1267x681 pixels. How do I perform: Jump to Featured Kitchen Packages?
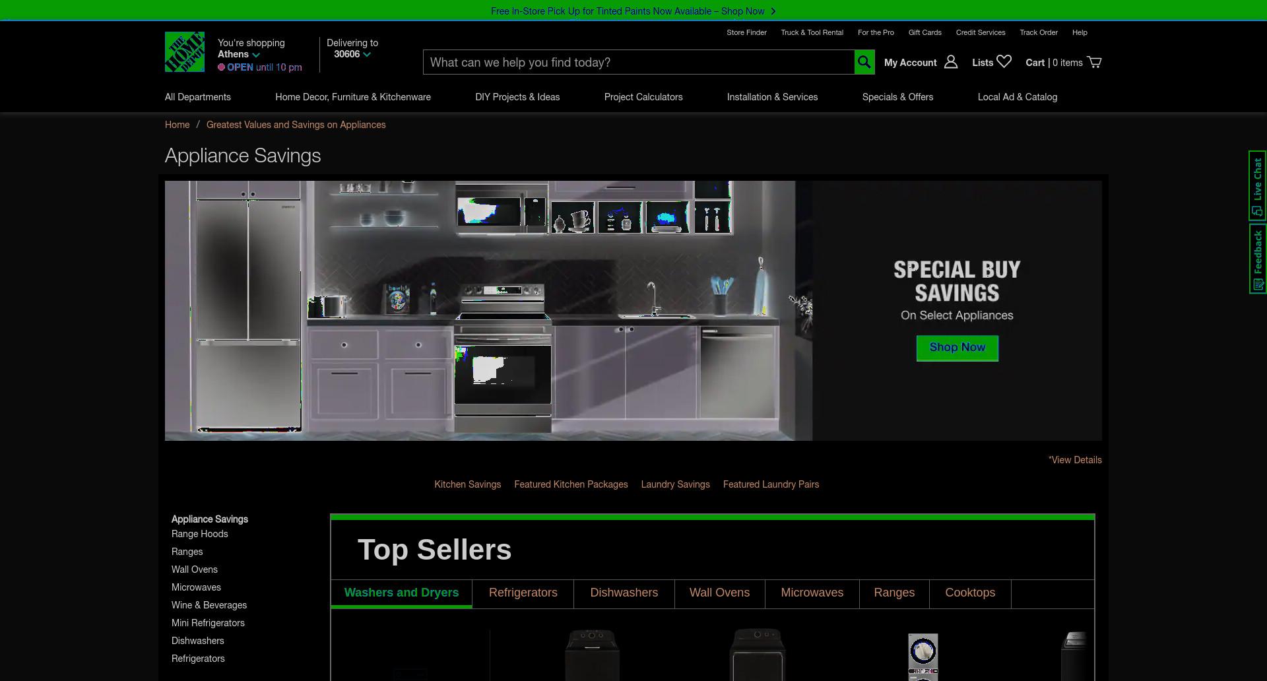click(x=571, y=484)
